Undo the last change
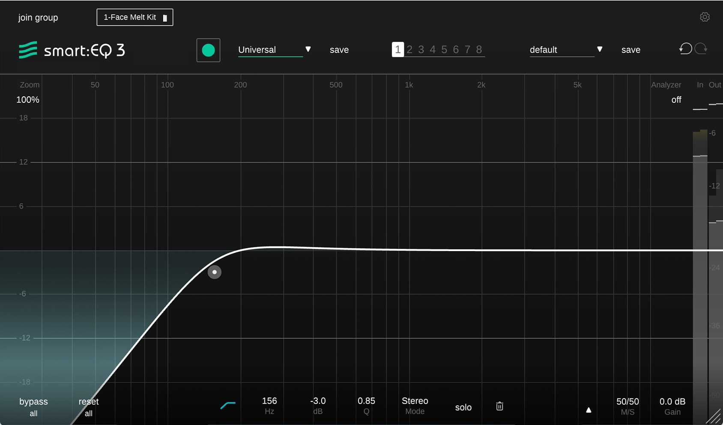 685,49
